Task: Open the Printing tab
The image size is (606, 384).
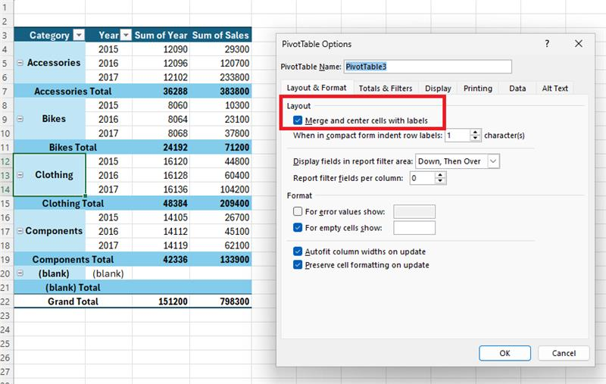Action: point(478,89)
